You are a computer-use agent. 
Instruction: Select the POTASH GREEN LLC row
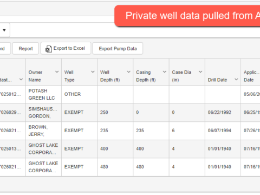(130, 94)
